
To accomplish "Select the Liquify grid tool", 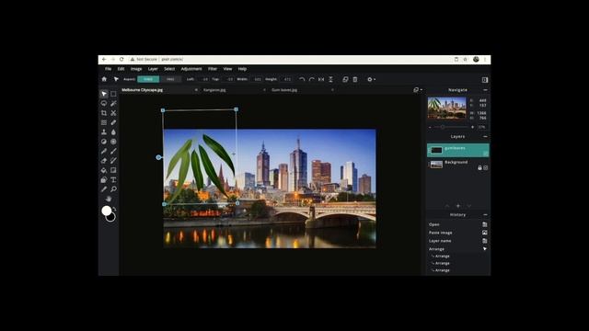I will [x=104, y=122].
